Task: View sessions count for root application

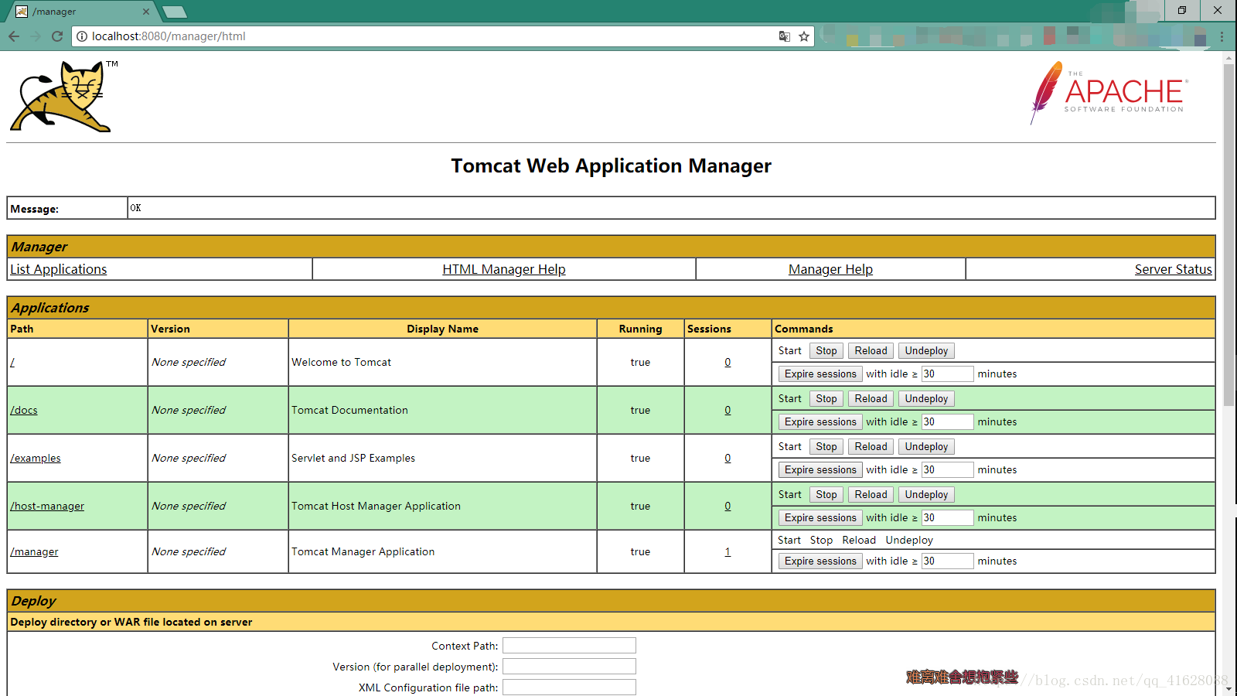Action: (728, 362)
